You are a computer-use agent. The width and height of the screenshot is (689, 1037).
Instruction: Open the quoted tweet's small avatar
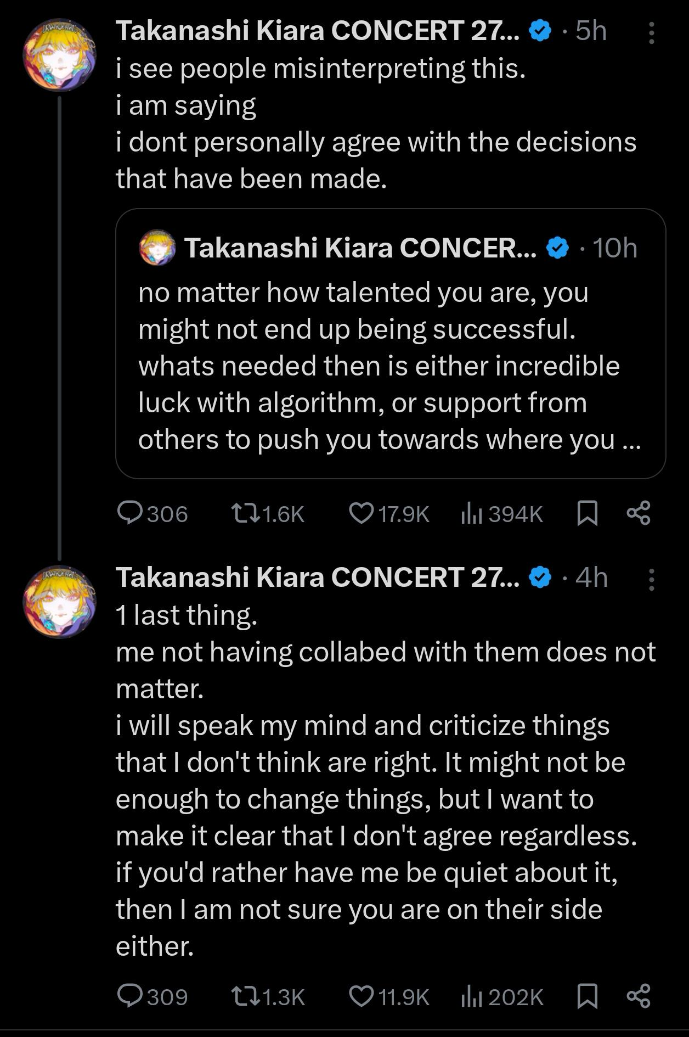tap(157, 248)
